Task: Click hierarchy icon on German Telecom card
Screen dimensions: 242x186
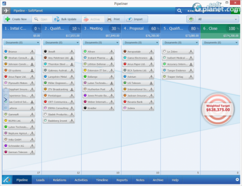Action: pyautogui.click(x=32, y=152)
